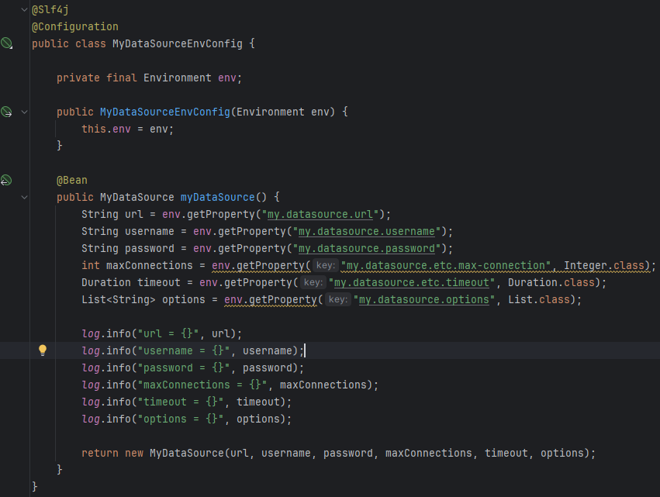660x497 pixels.
Task: Click the key: inlay hint on options line
Action: pos(338,299)
